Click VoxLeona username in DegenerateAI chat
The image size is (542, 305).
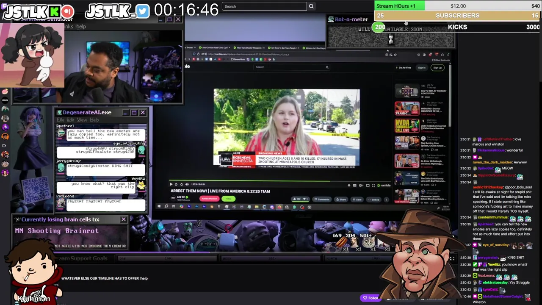pos(65,196)
